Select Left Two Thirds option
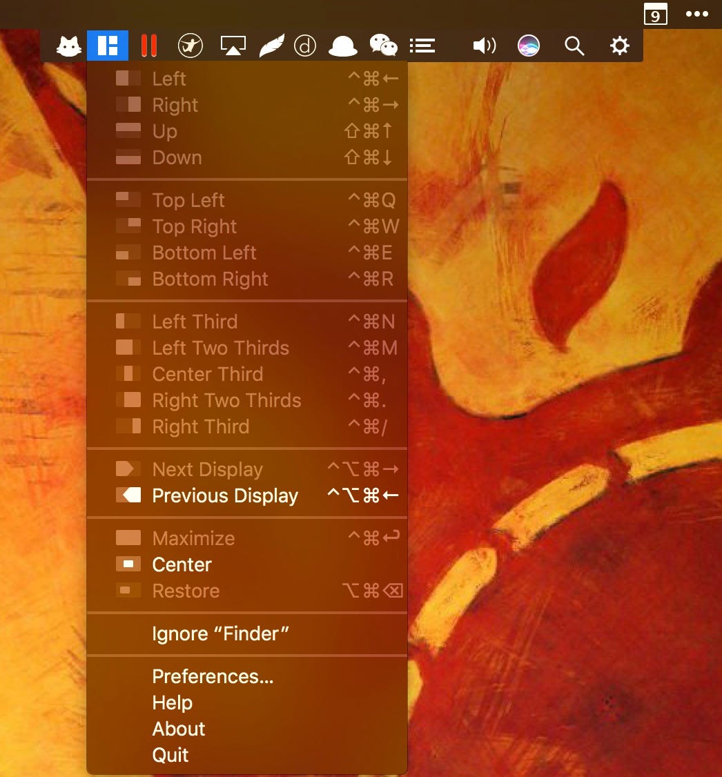 (x=247, y=348)
